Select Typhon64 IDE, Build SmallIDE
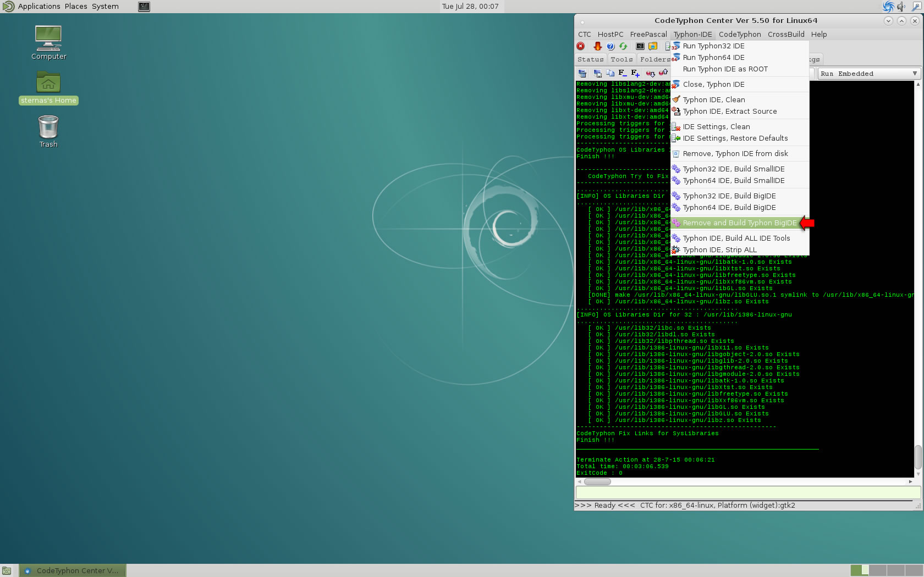The height and width of the screenshot is (577, 924). (x=740, y=181)
